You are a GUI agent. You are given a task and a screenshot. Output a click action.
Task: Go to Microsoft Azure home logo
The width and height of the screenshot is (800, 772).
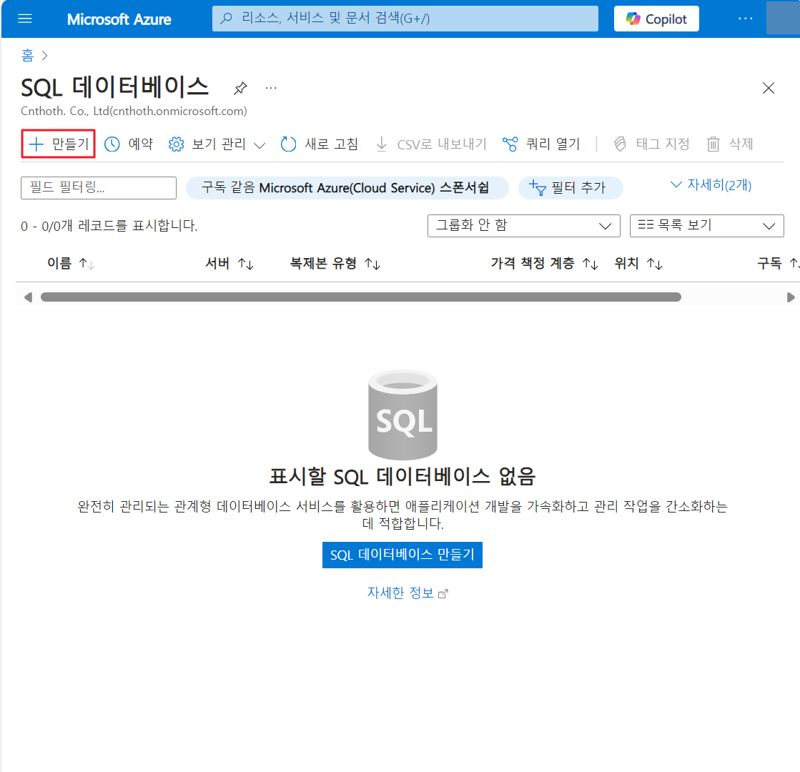(x=119, y=19)
